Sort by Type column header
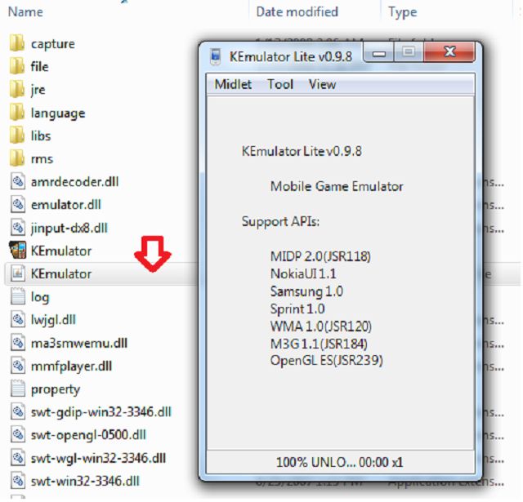This screenshot has height=502, width=523. point(403,12)
